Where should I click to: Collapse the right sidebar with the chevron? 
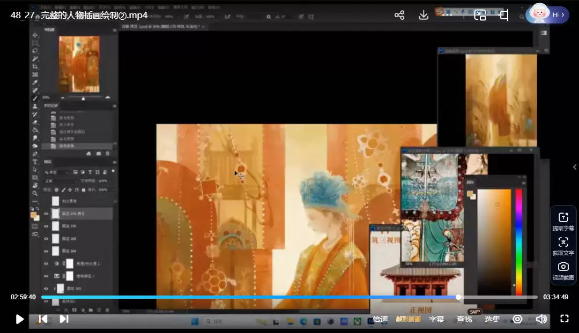click(575, 167)
